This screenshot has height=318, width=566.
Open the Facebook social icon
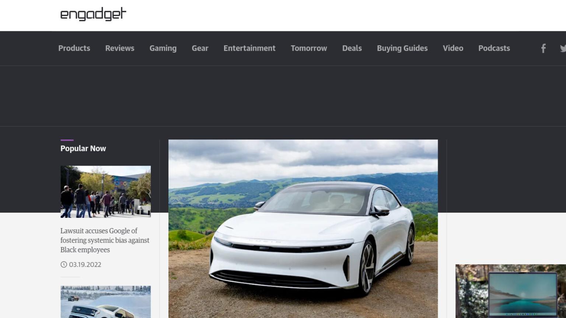coord(543,48)
